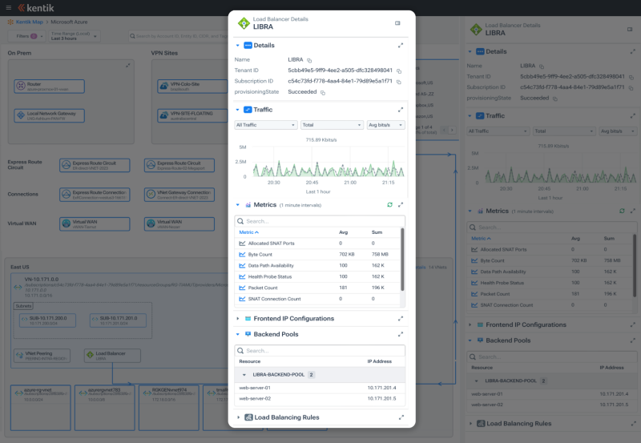Focus the Metrics search field in popup

(320, 221)
